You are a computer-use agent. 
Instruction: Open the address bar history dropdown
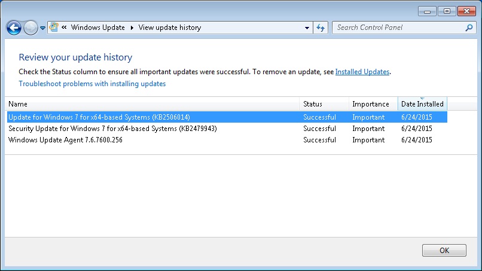[307, 28]
